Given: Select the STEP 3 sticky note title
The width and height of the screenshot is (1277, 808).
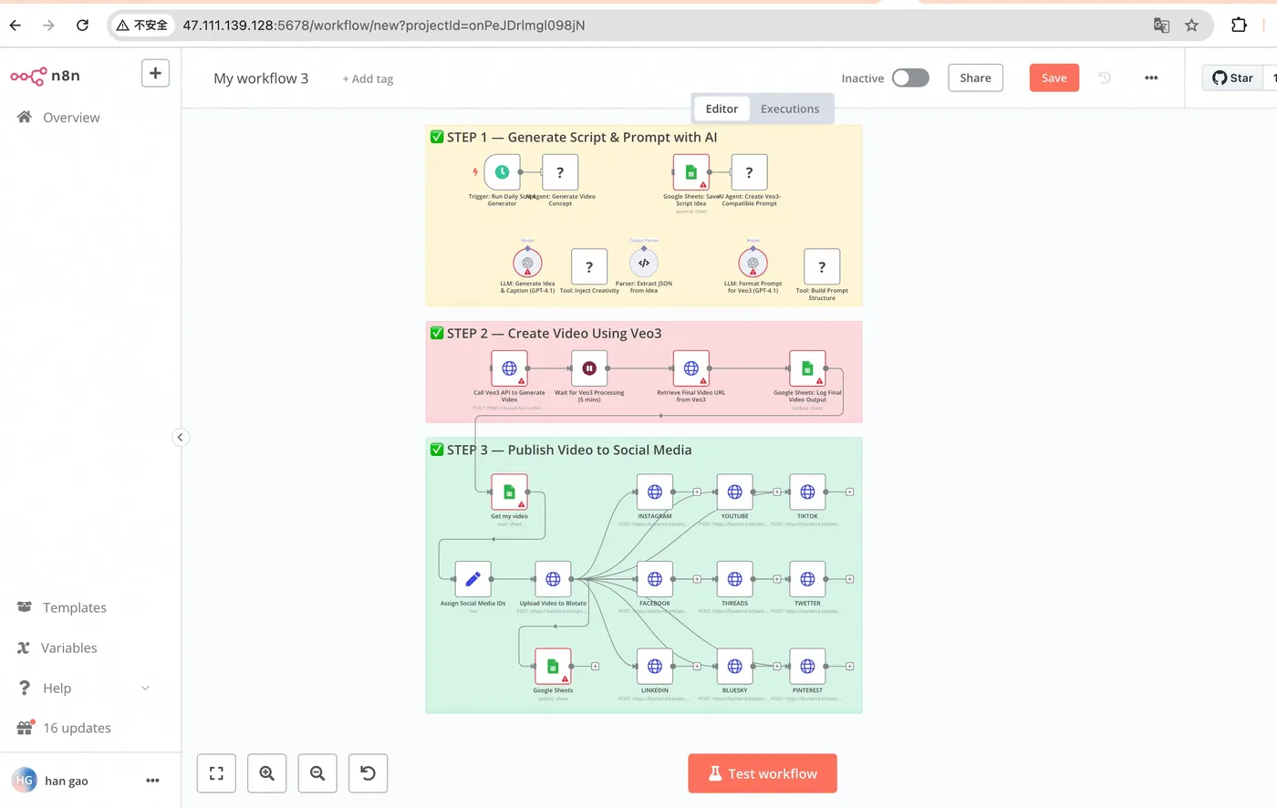Looking at the screenshot, I should coord(561,450).
